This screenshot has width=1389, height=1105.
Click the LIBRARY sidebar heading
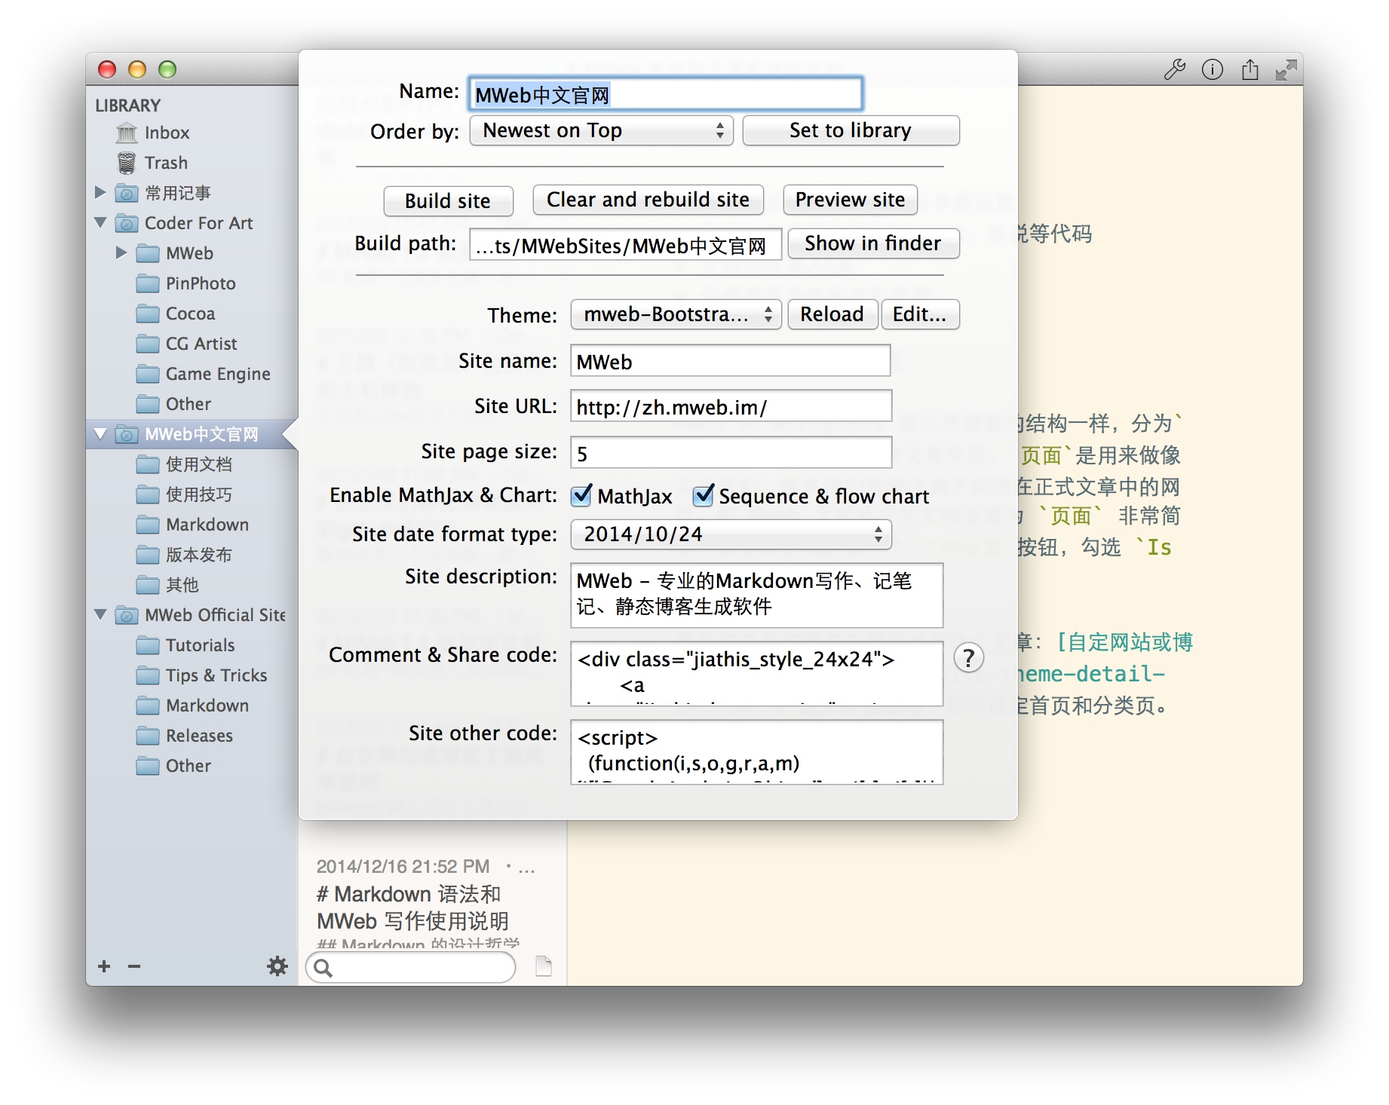coord(128,106)
